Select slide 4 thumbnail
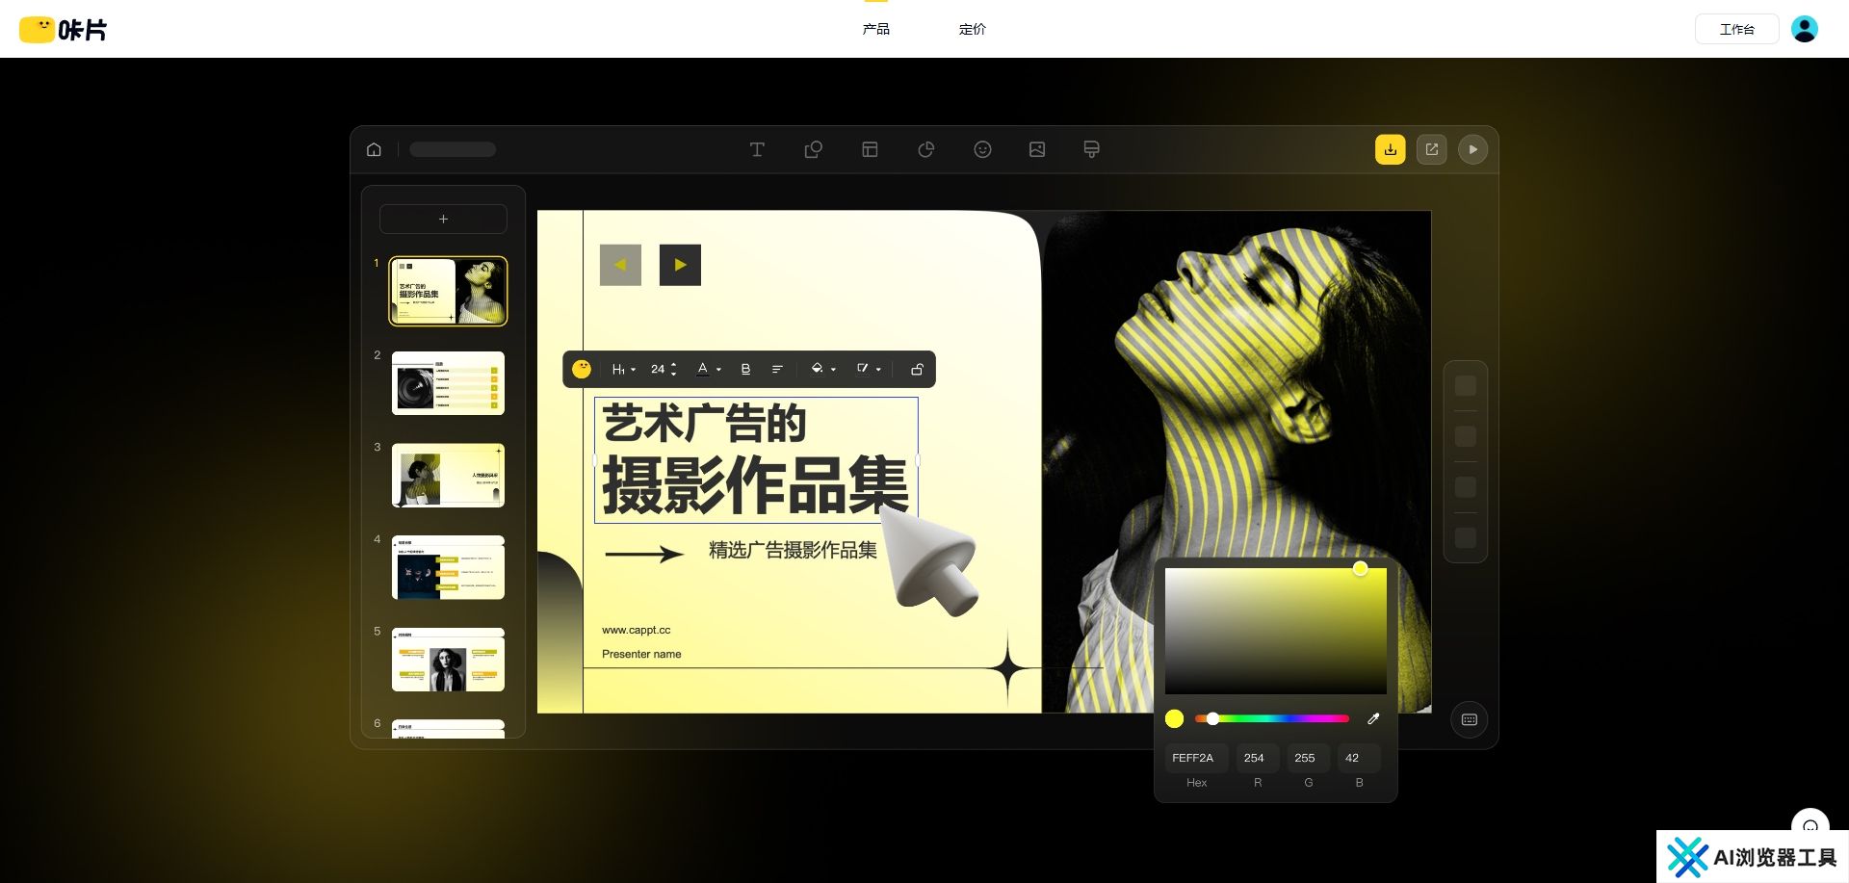The height and width of the screenshot is (883, 1849). click(x=448, y=567)
